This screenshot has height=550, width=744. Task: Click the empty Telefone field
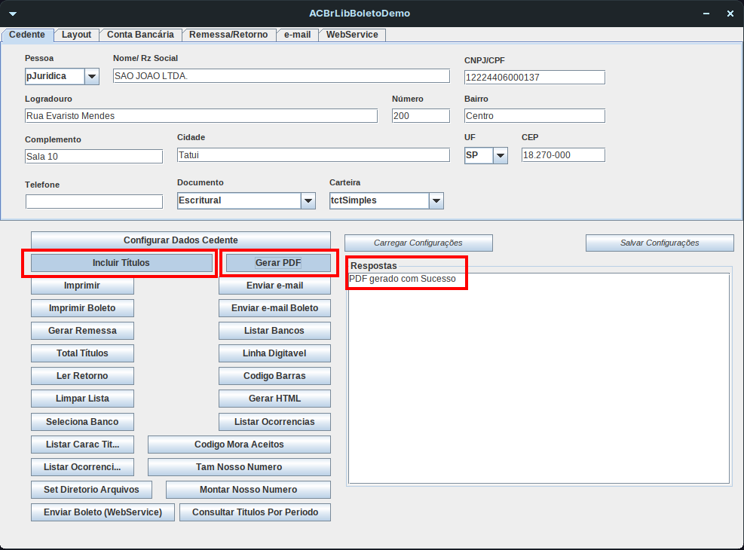(94, 201)
